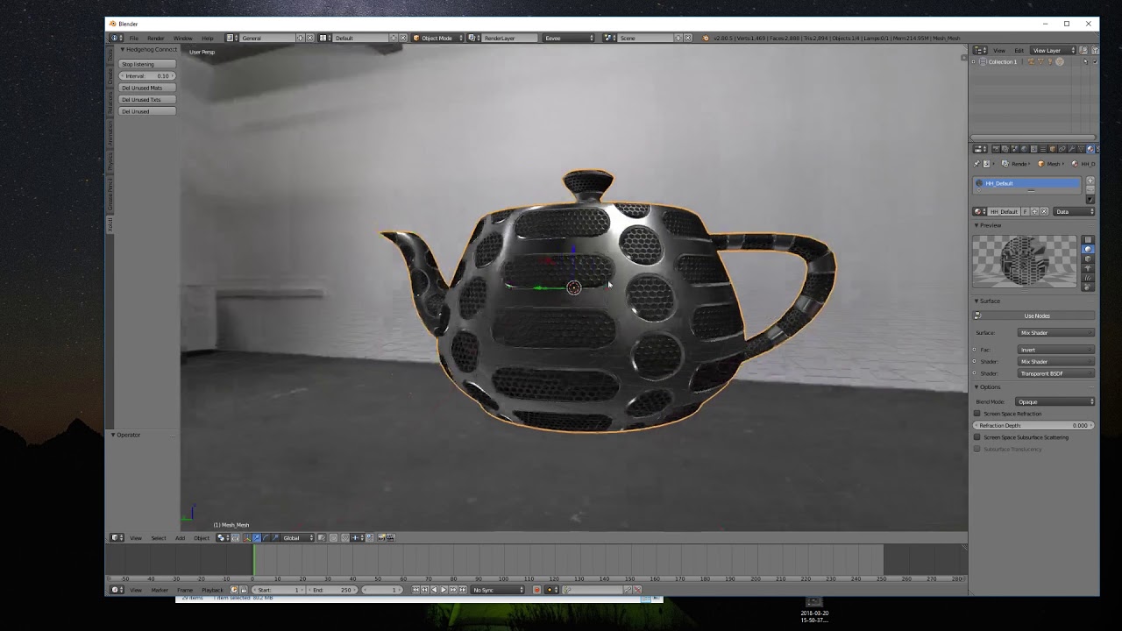Open the View Layer display dropdown
Viewport: 1122px width, 631px height.
click(x=1053, y=51)
